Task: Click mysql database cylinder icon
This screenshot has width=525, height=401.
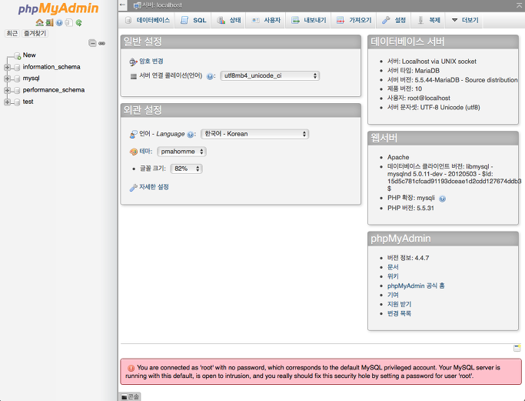Action: coord(17,79)
